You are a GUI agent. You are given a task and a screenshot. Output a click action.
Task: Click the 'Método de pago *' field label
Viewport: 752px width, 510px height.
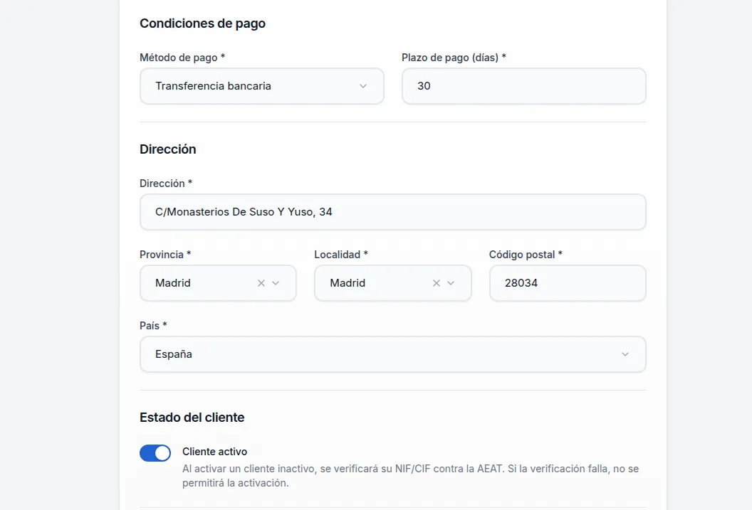pos(182,58)
